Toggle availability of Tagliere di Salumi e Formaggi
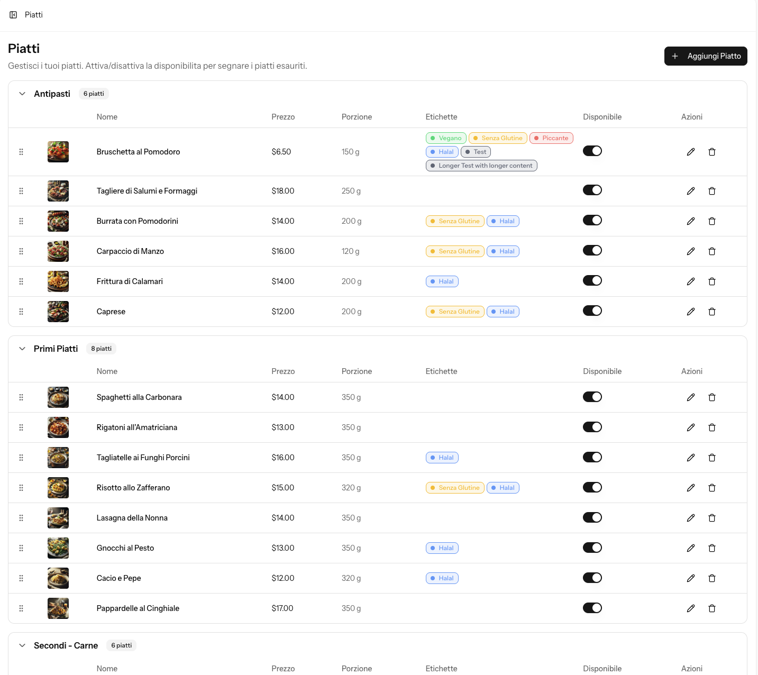758x675 pixels. click(x=592, y=190)
